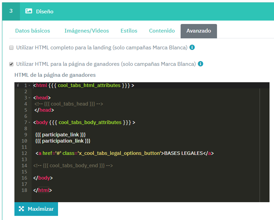Click line number 18 in editor gutter
The width and height of the screenshot is (274, 220).
tap(24, 190)
